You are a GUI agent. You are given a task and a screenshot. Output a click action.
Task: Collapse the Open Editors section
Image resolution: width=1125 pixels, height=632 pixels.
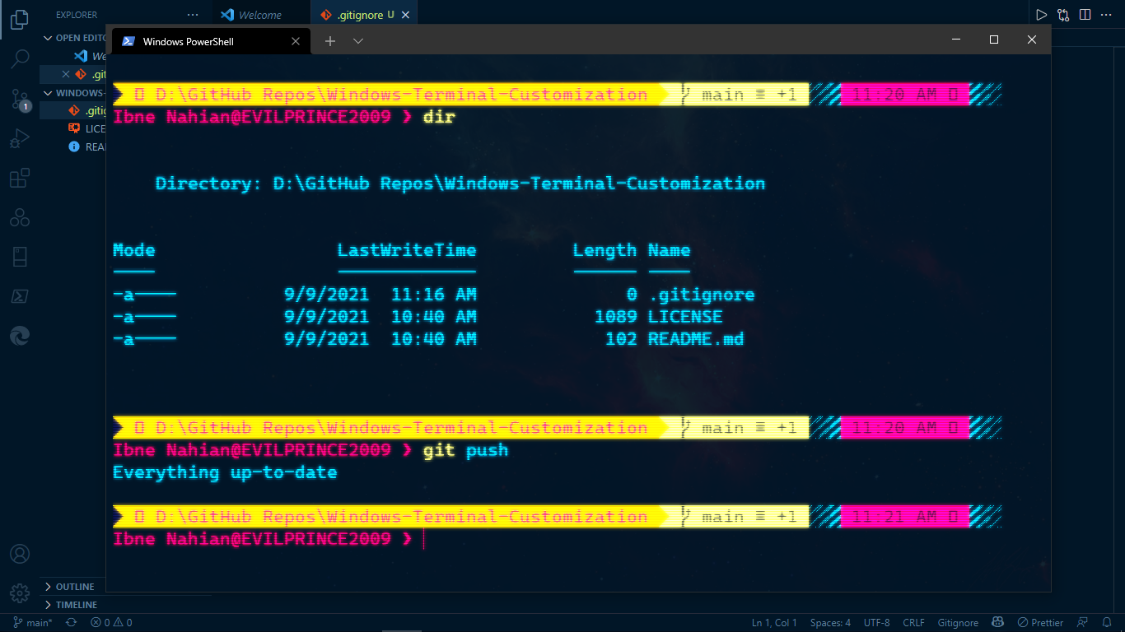[49, 38]
